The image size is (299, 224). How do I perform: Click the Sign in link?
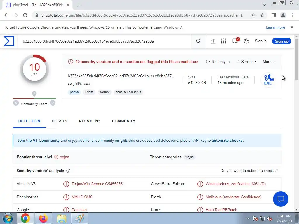(261, 41)
